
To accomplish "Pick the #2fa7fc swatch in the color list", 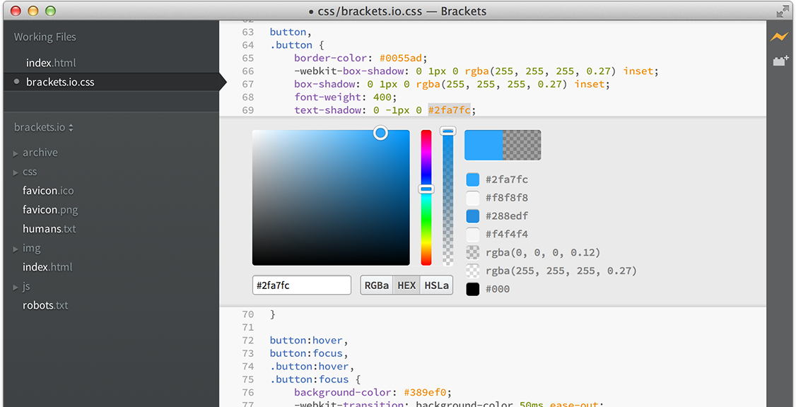I will (473, 179).
